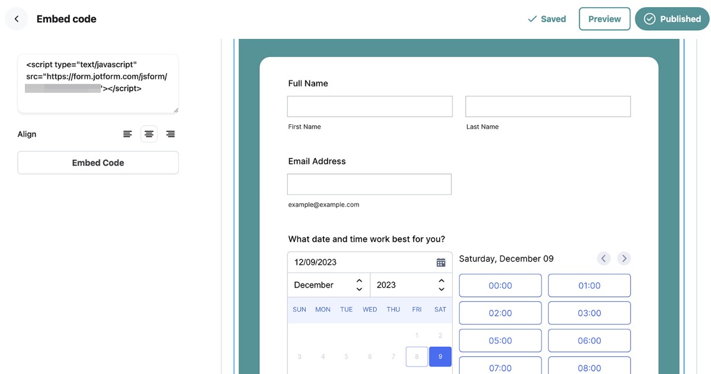This screenshot has width=711, height=374.
Task: Align embed center
Action: point(149,134)
